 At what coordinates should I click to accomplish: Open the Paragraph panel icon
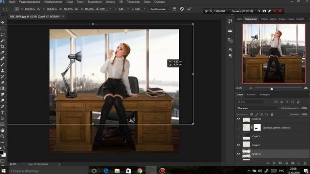point(230,56)
